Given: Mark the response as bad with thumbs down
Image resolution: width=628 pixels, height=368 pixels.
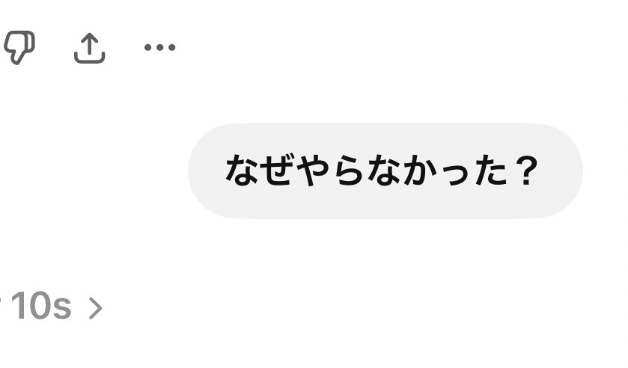Looking at the screenshot, I should point(19,47).
